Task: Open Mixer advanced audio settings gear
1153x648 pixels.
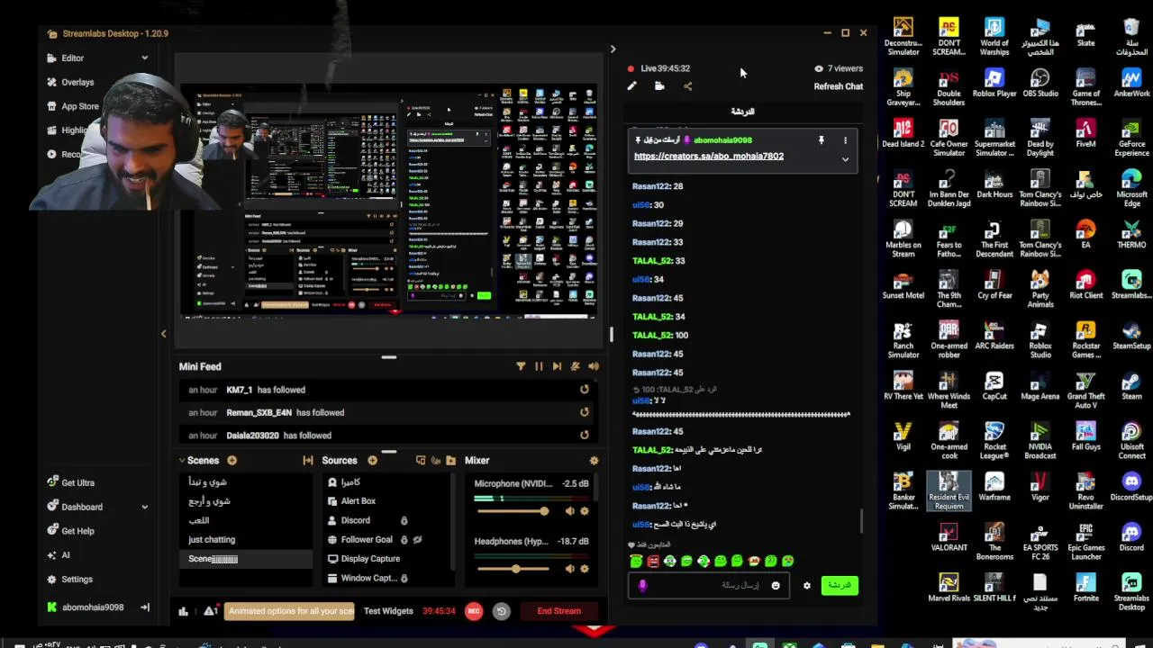Action: [x=594, y=461]
